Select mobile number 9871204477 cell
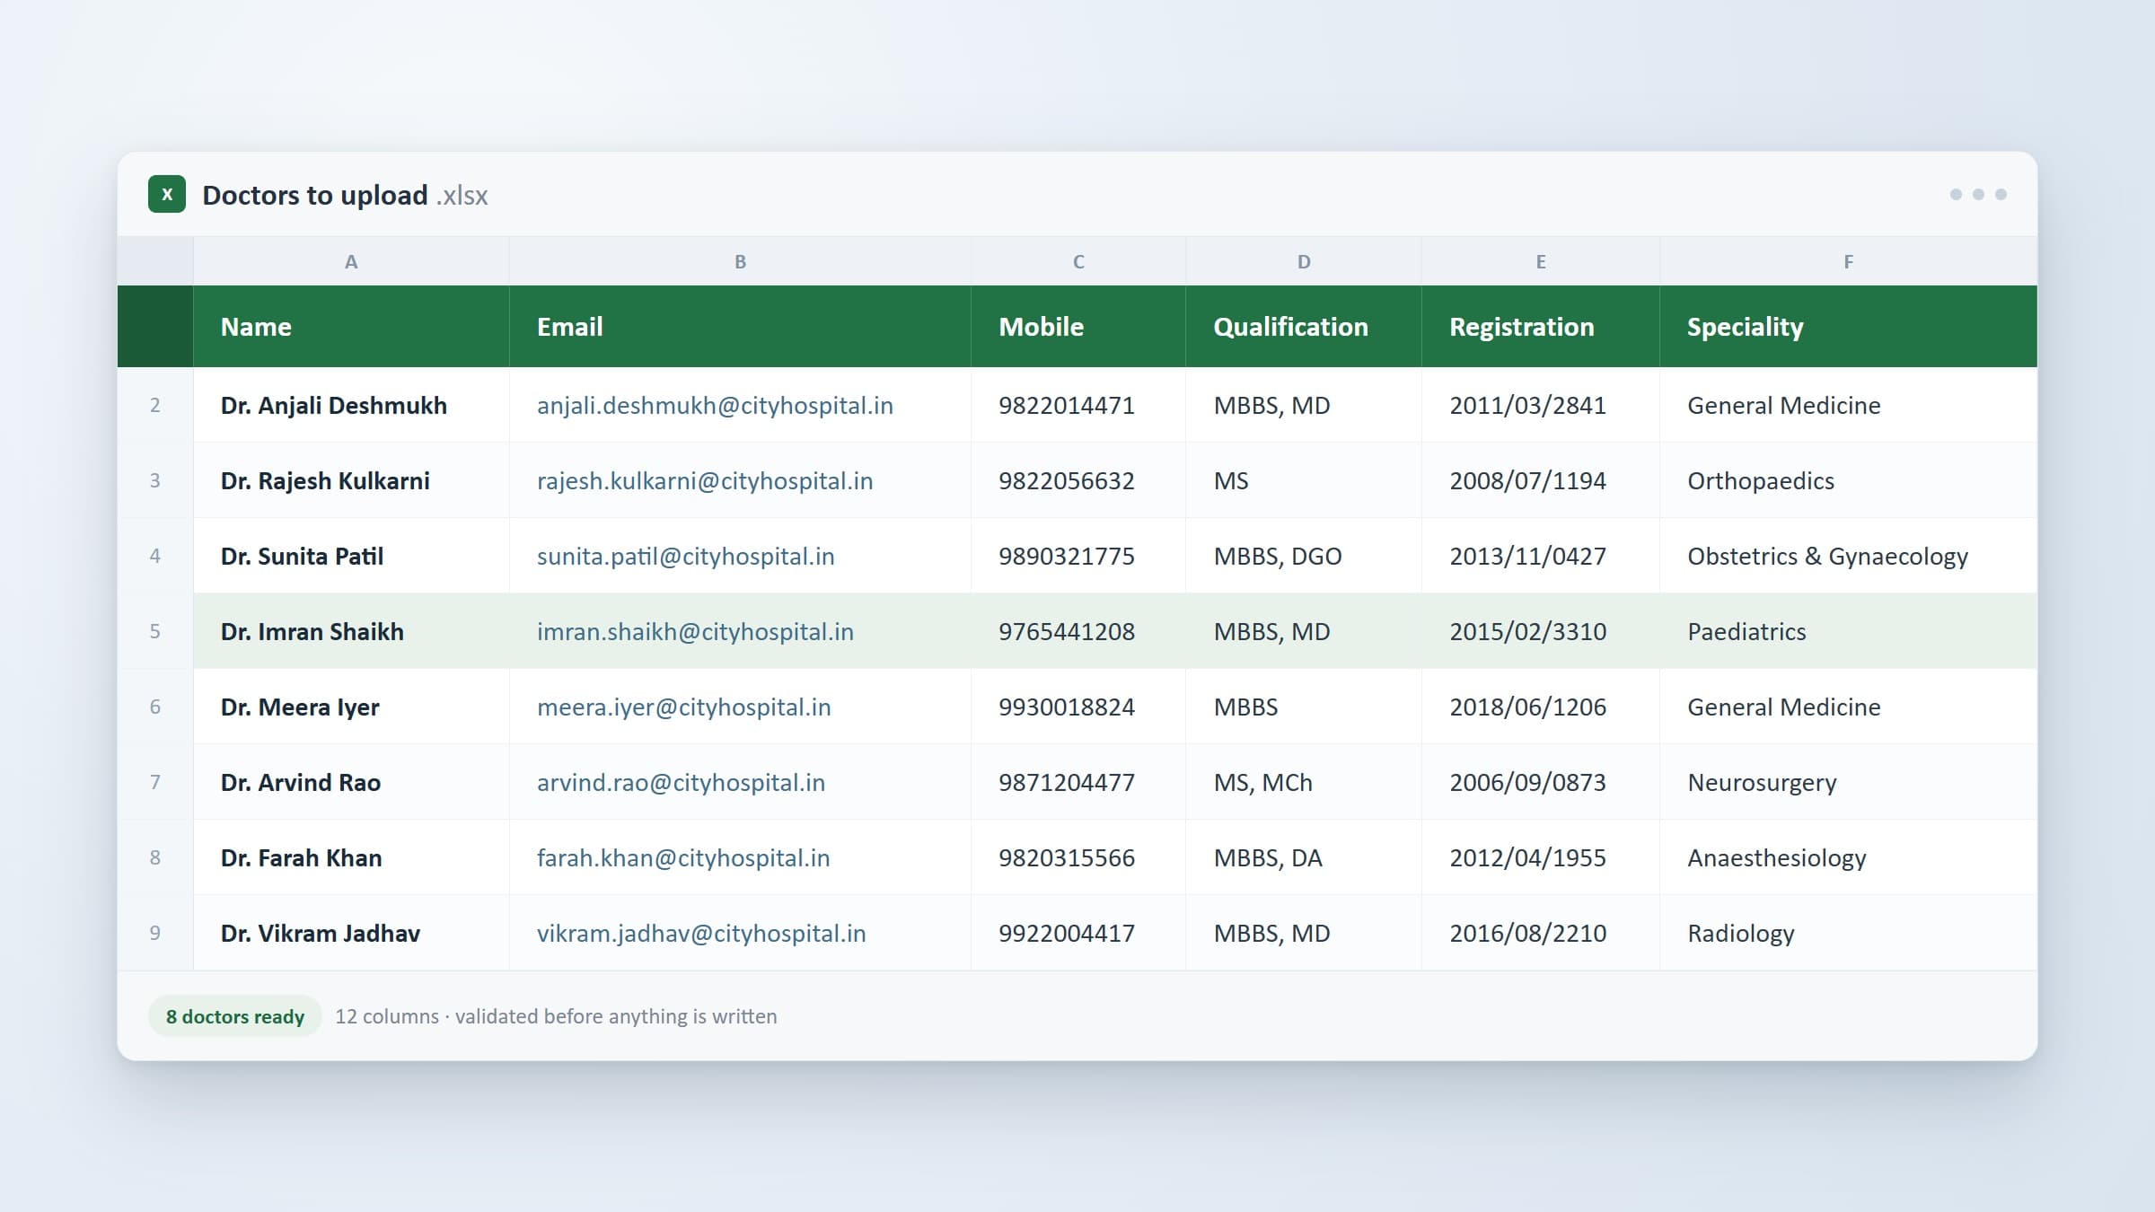2155x1212 pixels. [1077, 782]
